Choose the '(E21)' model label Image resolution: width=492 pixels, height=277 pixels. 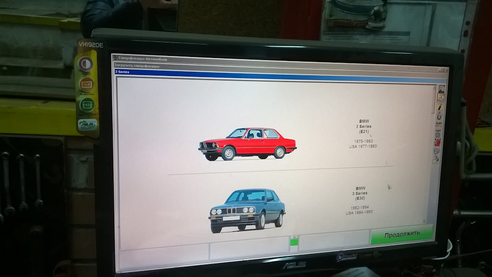(x=364, y=132)
